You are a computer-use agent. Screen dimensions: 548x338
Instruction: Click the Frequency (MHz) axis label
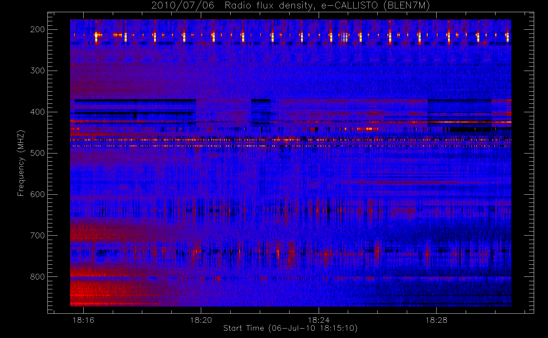click(21, 163)
